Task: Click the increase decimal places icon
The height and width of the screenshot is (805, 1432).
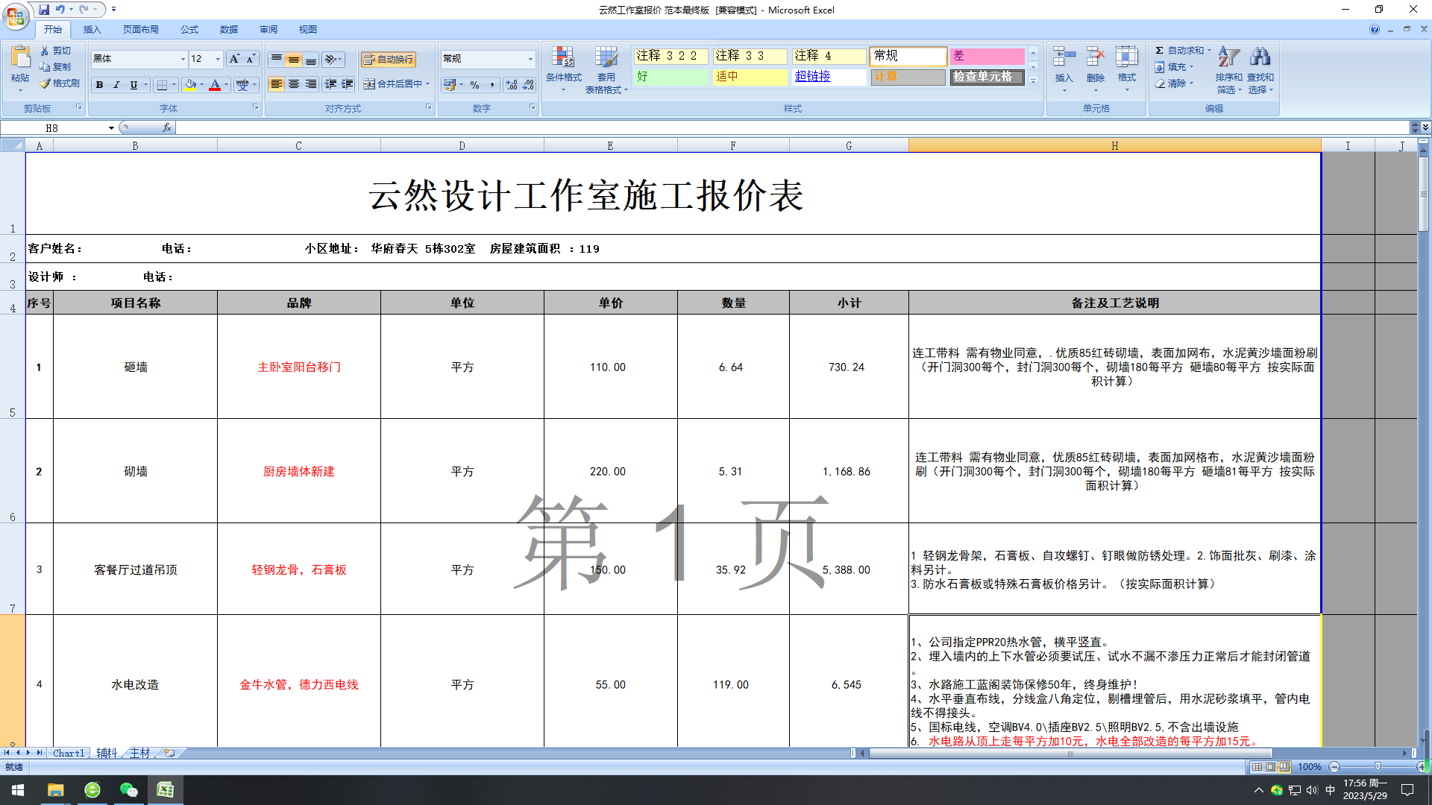Action: tap(512, 85)
